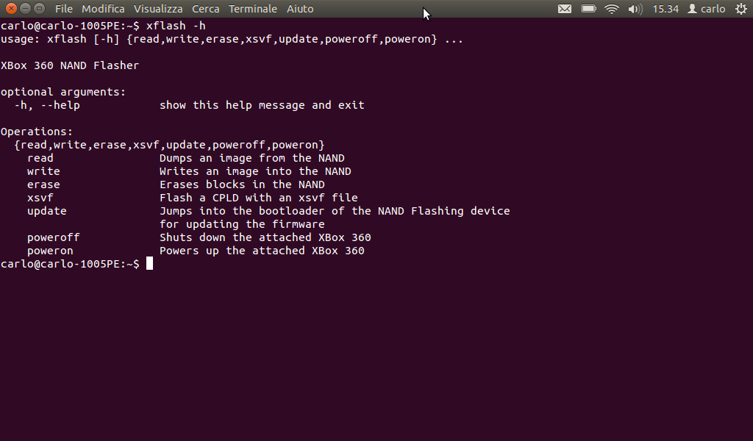
Task: Minimize the terminal window
Action: pos(25,9)
